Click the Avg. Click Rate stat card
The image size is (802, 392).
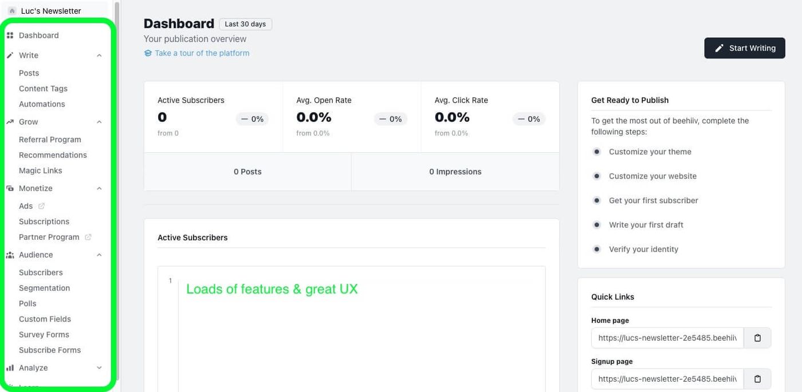[x=490, y=117]
